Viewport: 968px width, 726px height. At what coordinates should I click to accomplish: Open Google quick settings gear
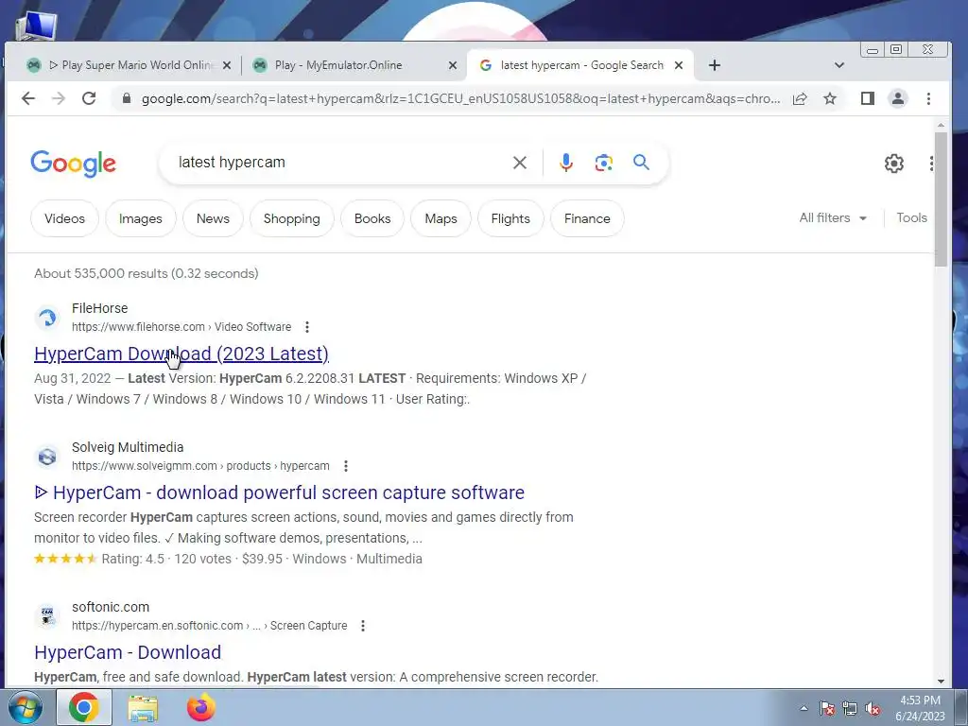click(894, 164)
